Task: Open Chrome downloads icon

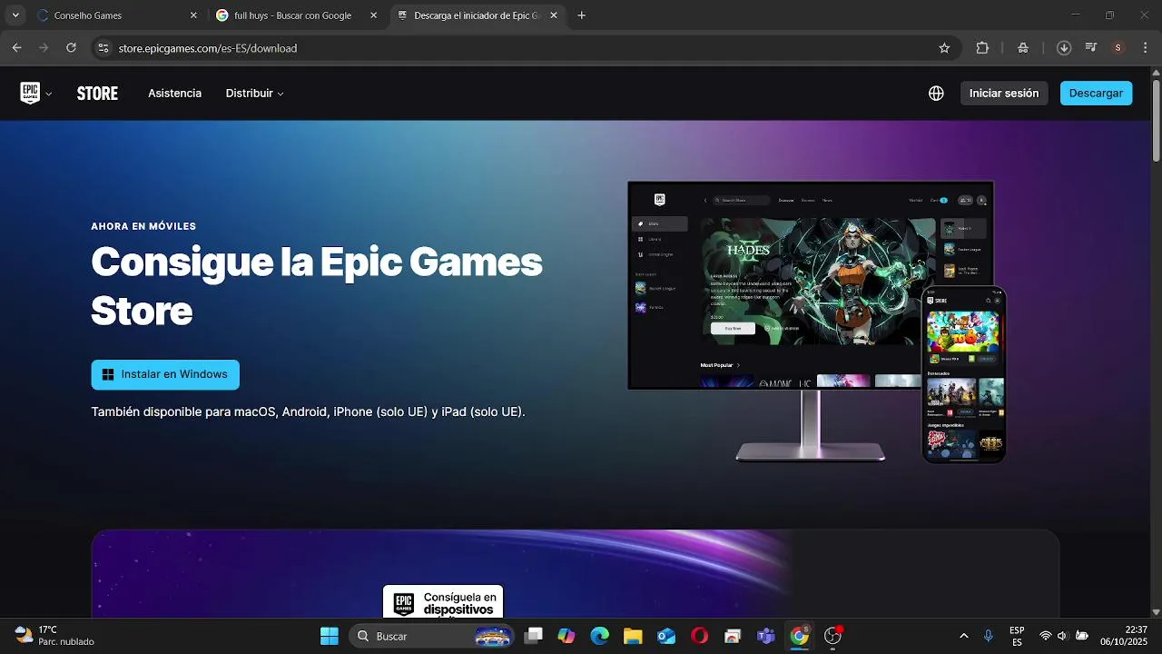Action: tap(1064, 48)
